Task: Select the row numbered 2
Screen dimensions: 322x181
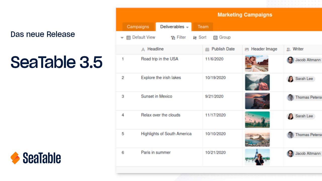Action: tap(123, 78)
